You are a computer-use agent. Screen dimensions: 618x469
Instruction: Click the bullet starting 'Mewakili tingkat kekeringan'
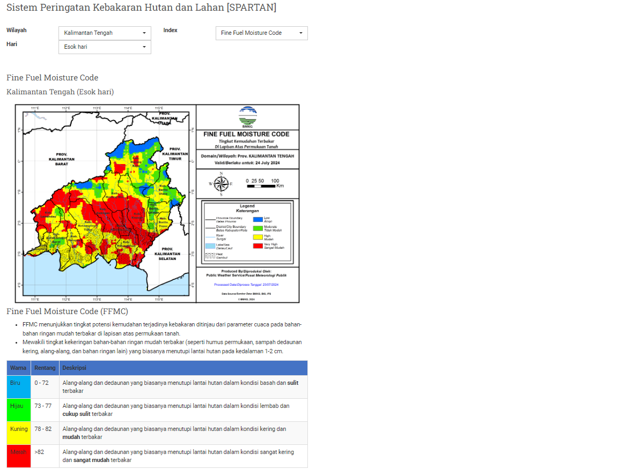click(162, 347)
